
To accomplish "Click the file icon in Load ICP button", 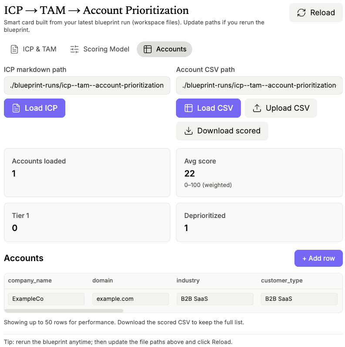I will pos(16,108).
